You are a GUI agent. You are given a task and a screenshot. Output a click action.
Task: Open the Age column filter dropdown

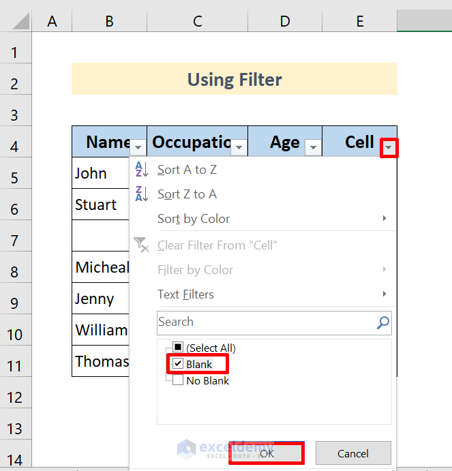(x=313, y=147)
